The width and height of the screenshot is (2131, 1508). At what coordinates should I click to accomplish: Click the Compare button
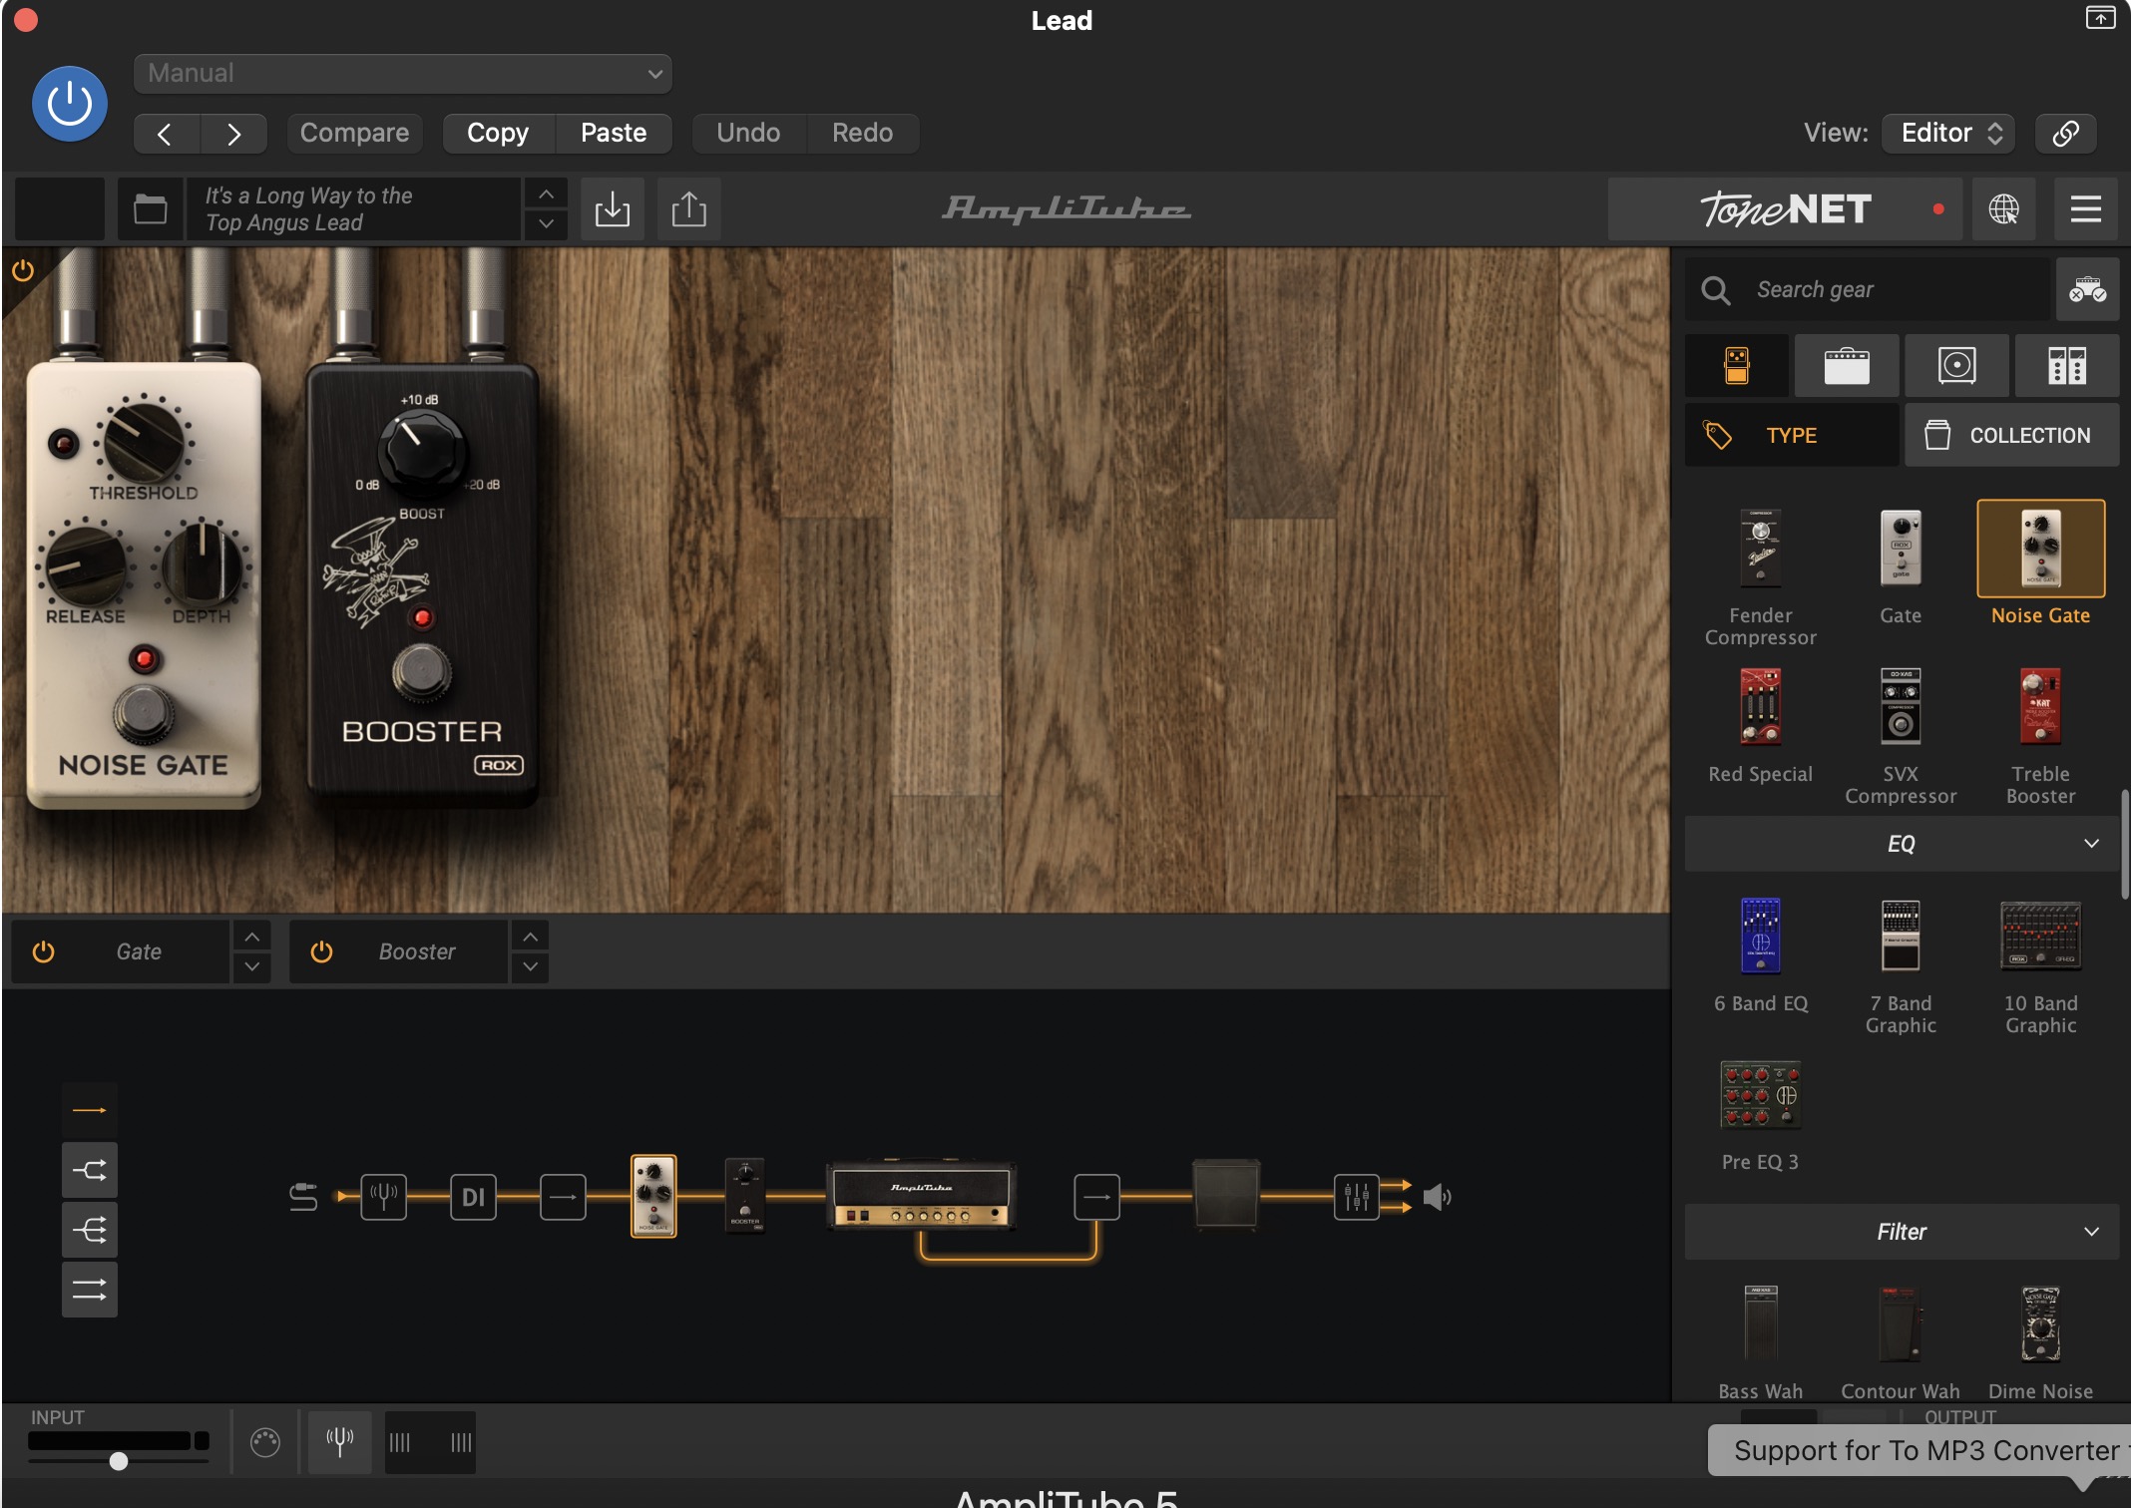pyautogui.click(x=354, y=133)
